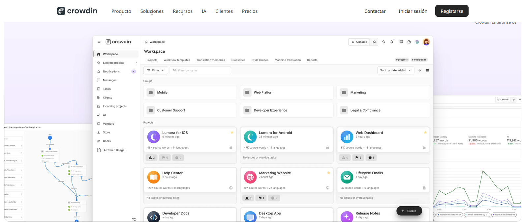
Task: Click the Console button
Action: point(359,42)
